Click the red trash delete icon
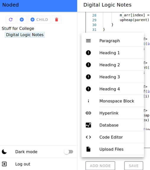Viewport: 150px width, 170px height. pos(57,20)
